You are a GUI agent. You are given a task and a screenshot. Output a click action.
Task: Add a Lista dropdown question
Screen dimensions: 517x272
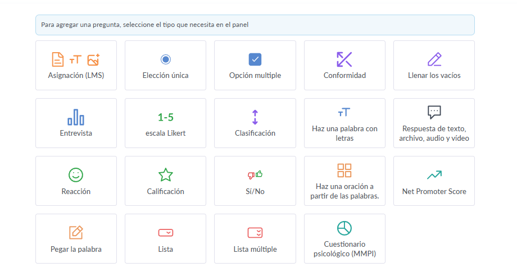(x=165, y=238)
